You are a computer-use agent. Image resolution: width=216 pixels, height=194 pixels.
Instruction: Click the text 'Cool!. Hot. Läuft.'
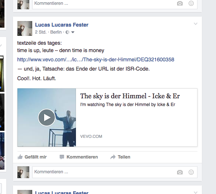pyautogui.click(x=37, y=78)
